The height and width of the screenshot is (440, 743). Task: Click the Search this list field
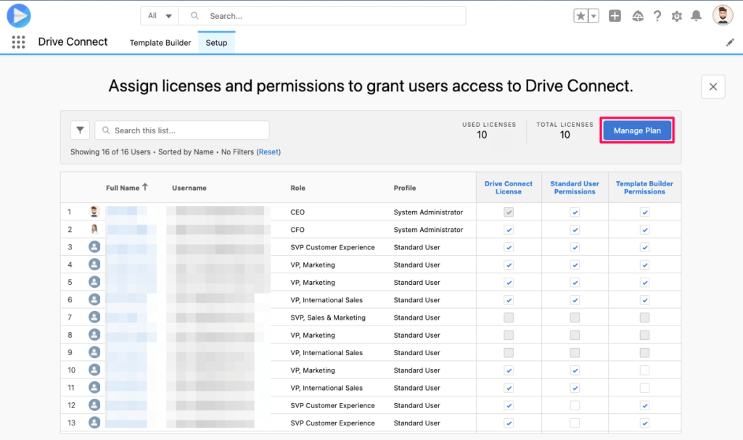[182, 130]
